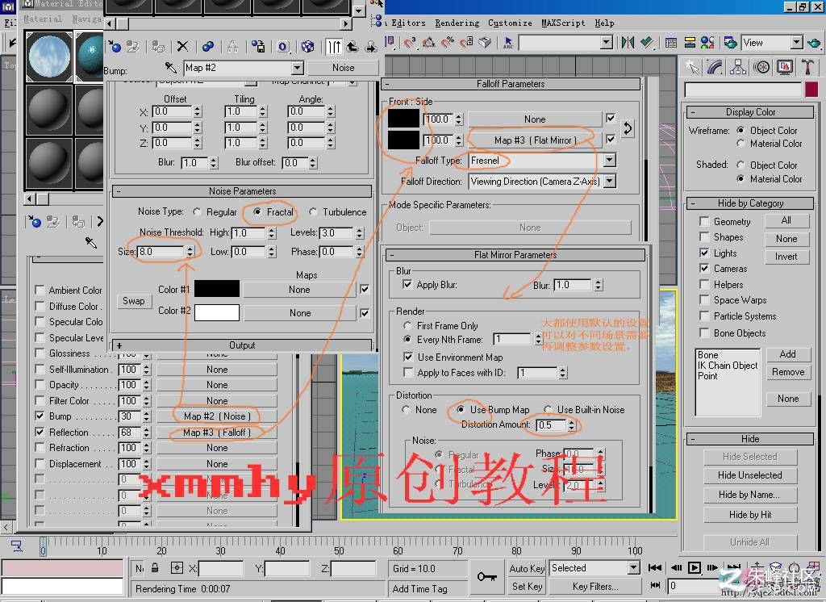826x602 pixels.
Task: Open Hierarchy command panel tab
Action: click(x=738, y=67)
